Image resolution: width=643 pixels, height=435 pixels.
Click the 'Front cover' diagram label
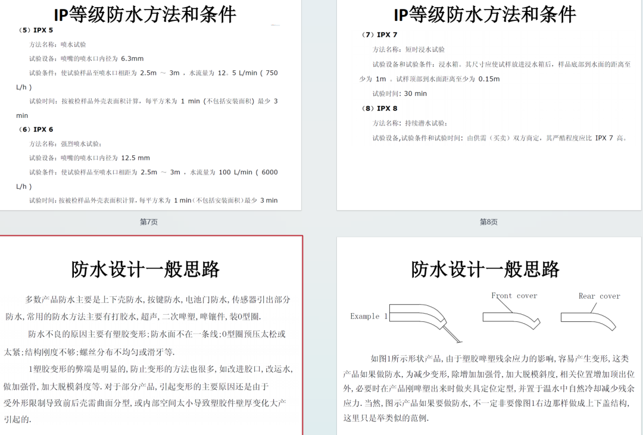[514, 296]
